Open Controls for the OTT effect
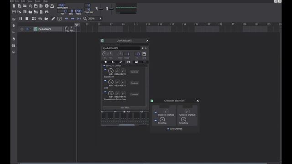This screenshot has width=292, height=164. 134,83
